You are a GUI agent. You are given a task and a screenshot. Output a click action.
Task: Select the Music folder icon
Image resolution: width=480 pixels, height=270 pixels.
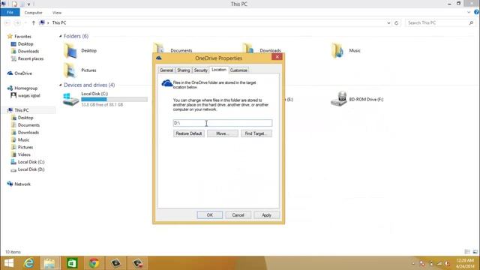337,50
